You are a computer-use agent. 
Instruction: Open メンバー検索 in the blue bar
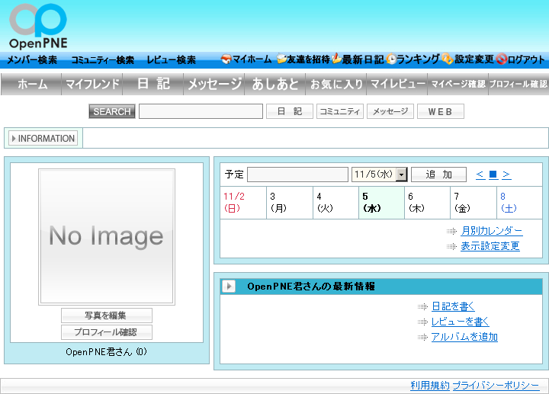[x=32, y=60]
